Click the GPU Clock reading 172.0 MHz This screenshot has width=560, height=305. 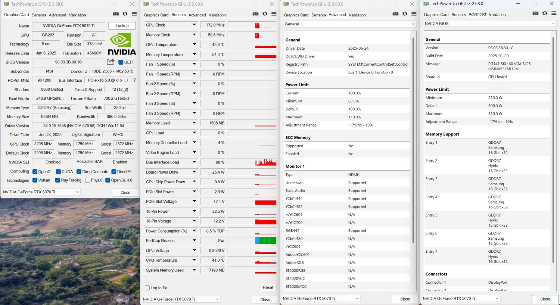[x=213, y=25]
